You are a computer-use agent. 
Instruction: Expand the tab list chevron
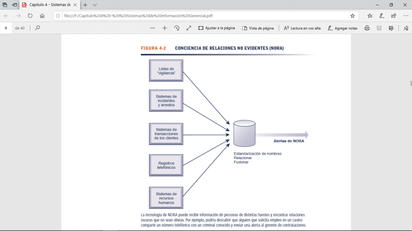click(x=95, y=5)
